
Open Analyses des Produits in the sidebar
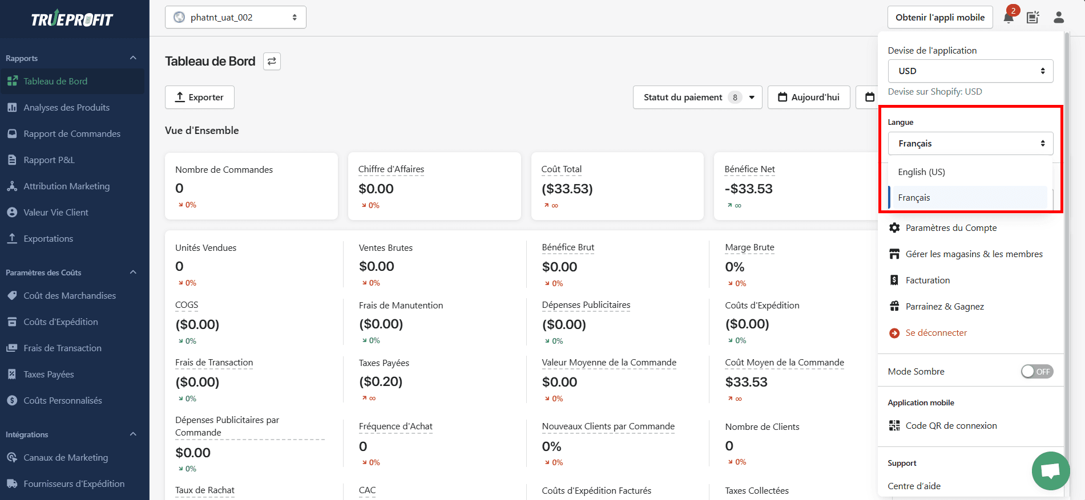click(x=66, y=107)
